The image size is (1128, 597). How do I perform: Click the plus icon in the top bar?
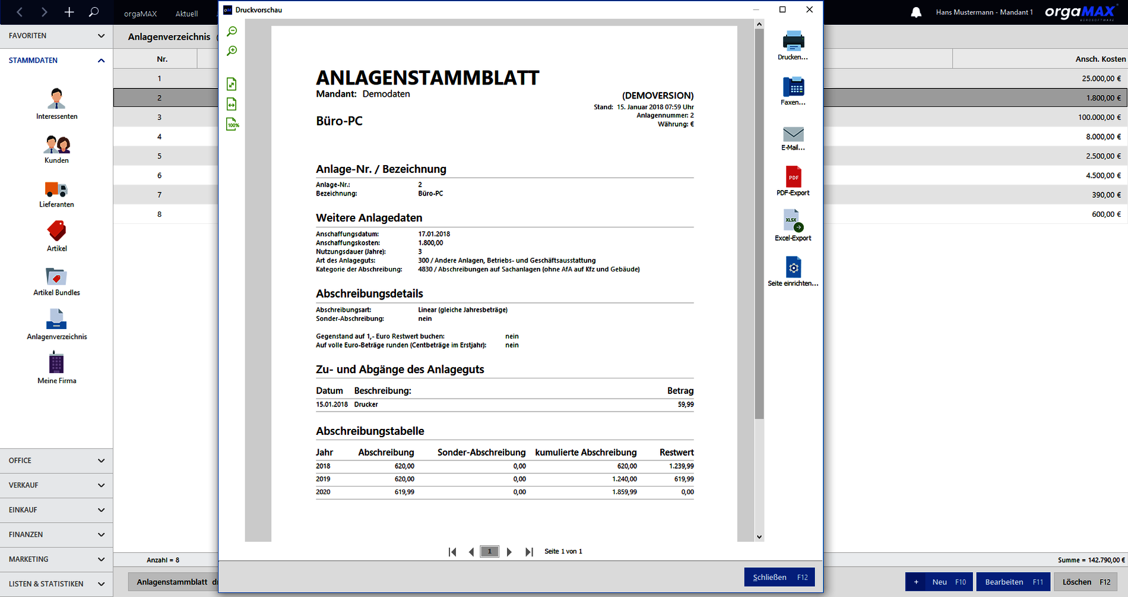(69, 12)
